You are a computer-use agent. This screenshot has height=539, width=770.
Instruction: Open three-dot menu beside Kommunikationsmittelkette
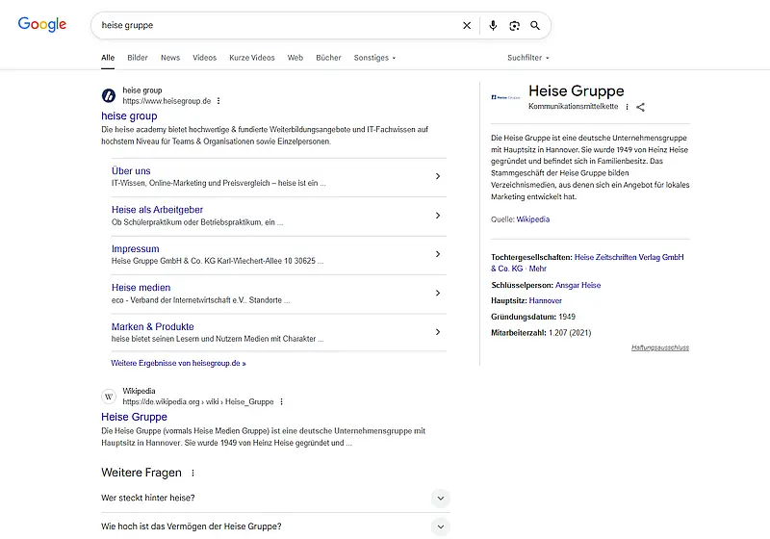(628, 107)
